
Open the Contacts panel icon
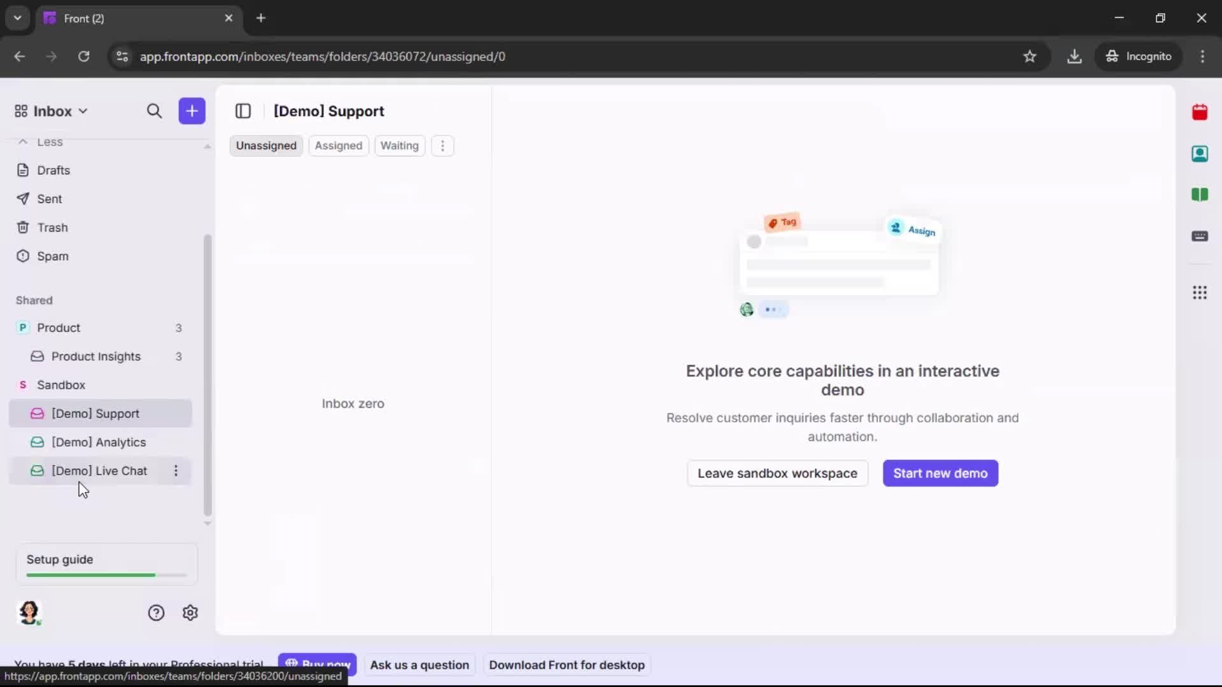coord(1200,154)
